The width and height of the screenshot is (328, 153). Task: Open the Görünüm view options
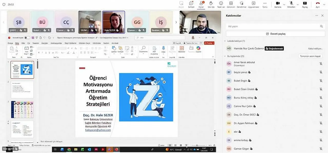[x=231, y=4]
